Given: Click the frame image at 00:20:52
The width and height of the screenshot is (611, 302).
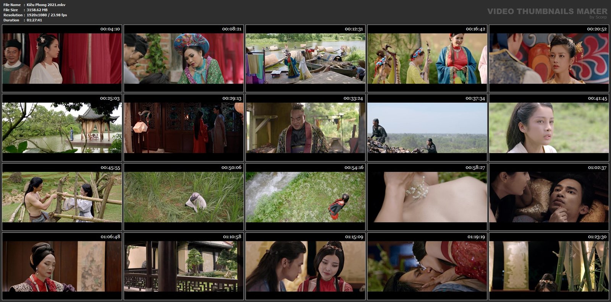Looking at the screenshot, I should click(549, 58).
